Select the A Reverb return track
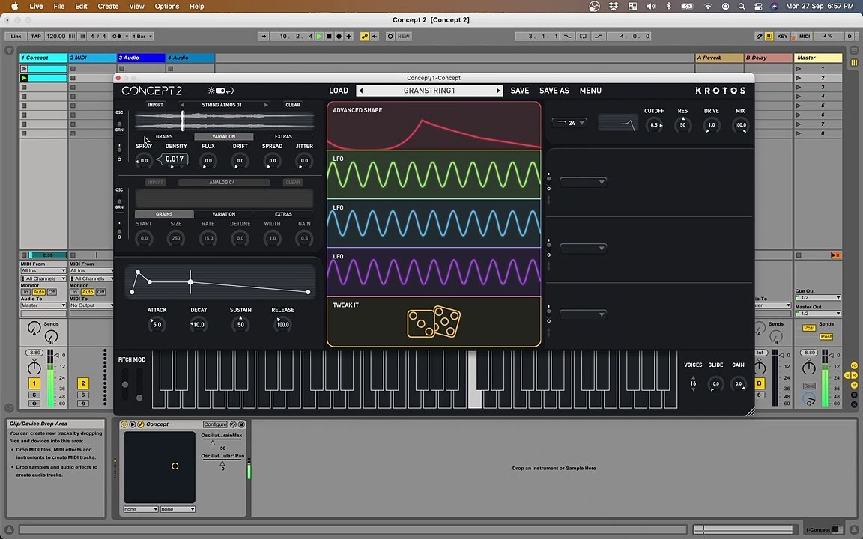Image resolution: width=863 pixels, height=539 pixels. (719, 58)
